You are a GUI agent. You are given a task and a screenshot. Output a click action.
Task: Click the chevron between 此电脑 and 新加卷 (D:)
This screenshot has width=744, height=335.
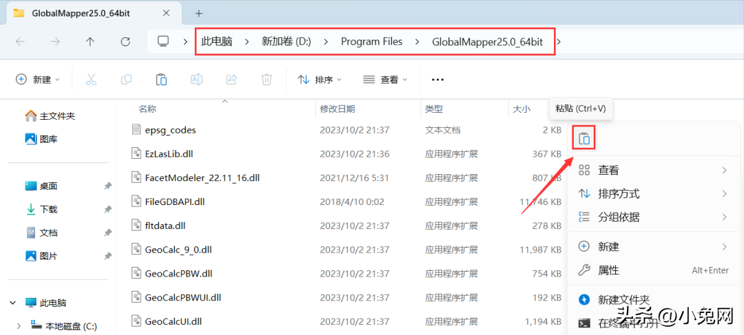click(247, 42)
